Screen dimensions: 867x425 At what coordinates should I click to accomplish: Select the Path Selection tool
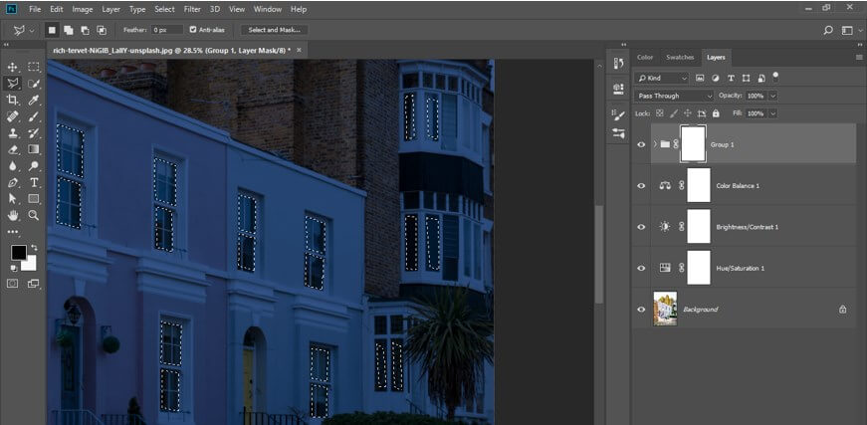click(12, 198)
